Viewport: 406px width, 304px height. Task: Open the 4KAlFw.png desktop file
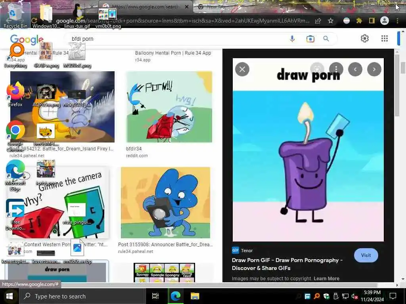point(46,55)
